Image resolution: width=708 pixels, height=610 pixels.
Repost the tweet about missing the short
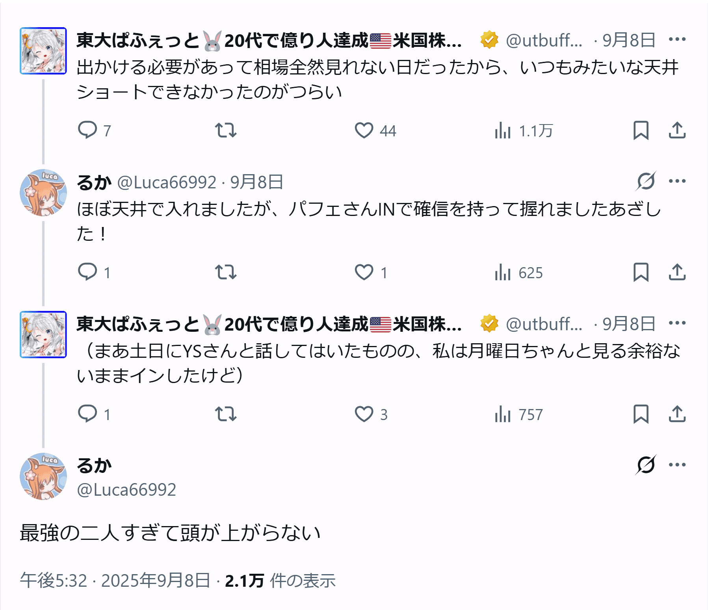226,130
